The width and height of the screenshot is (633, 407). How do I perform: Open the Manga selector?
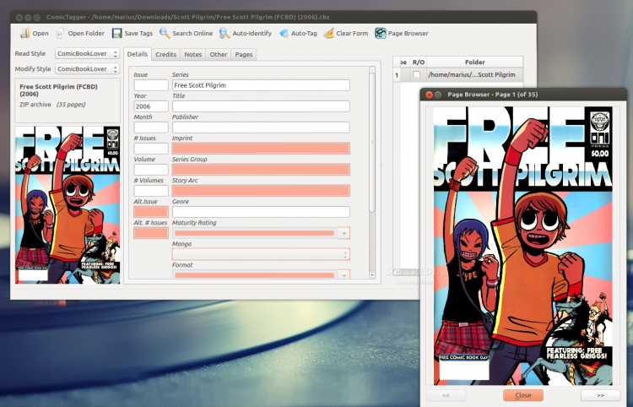pos(261,254)
